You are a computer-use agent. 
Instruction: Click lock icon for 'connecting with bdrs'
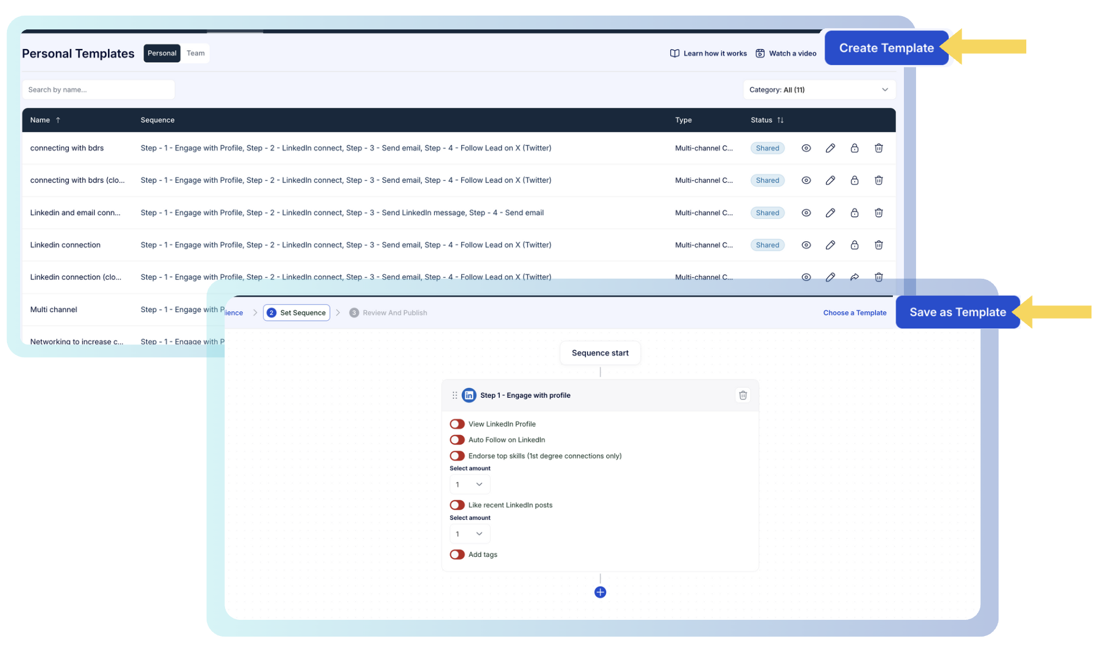854,148
